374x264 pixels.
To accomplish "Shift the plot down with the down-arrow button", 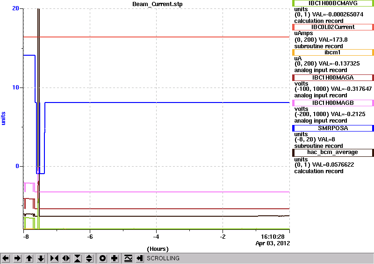I will [41, 258].
